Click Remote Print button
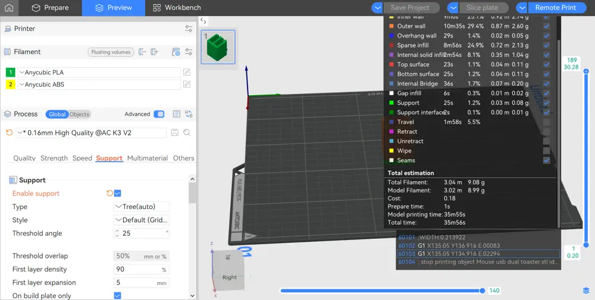 556,8
